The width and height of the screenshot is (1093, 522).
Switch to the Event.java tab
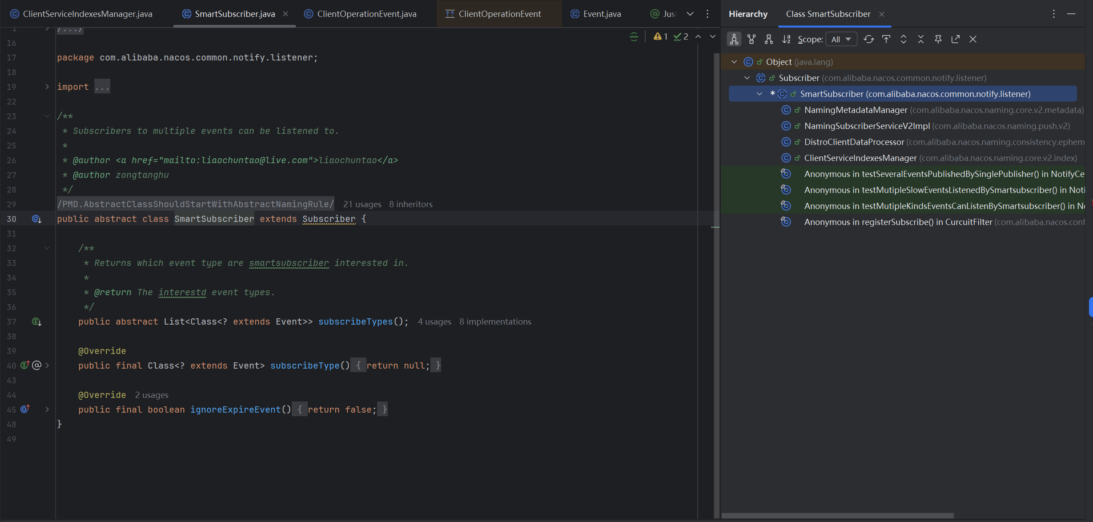602,14
